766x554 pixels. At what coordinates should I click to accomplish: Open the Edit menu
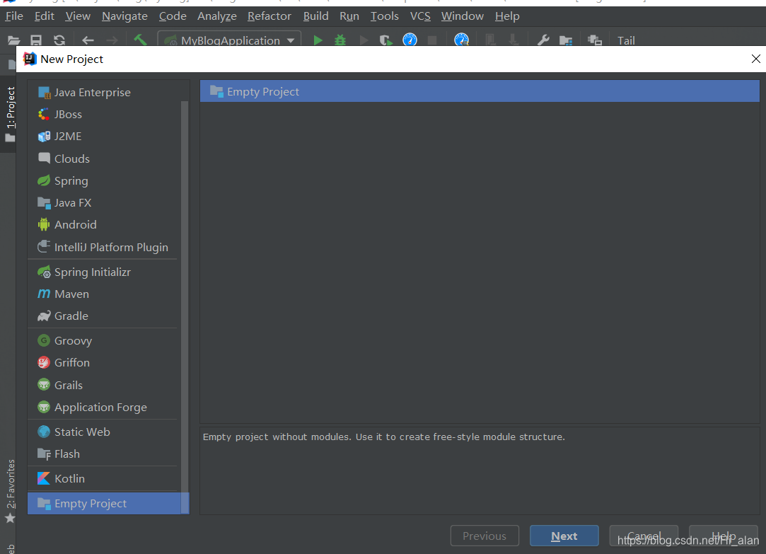coord(44,16)
